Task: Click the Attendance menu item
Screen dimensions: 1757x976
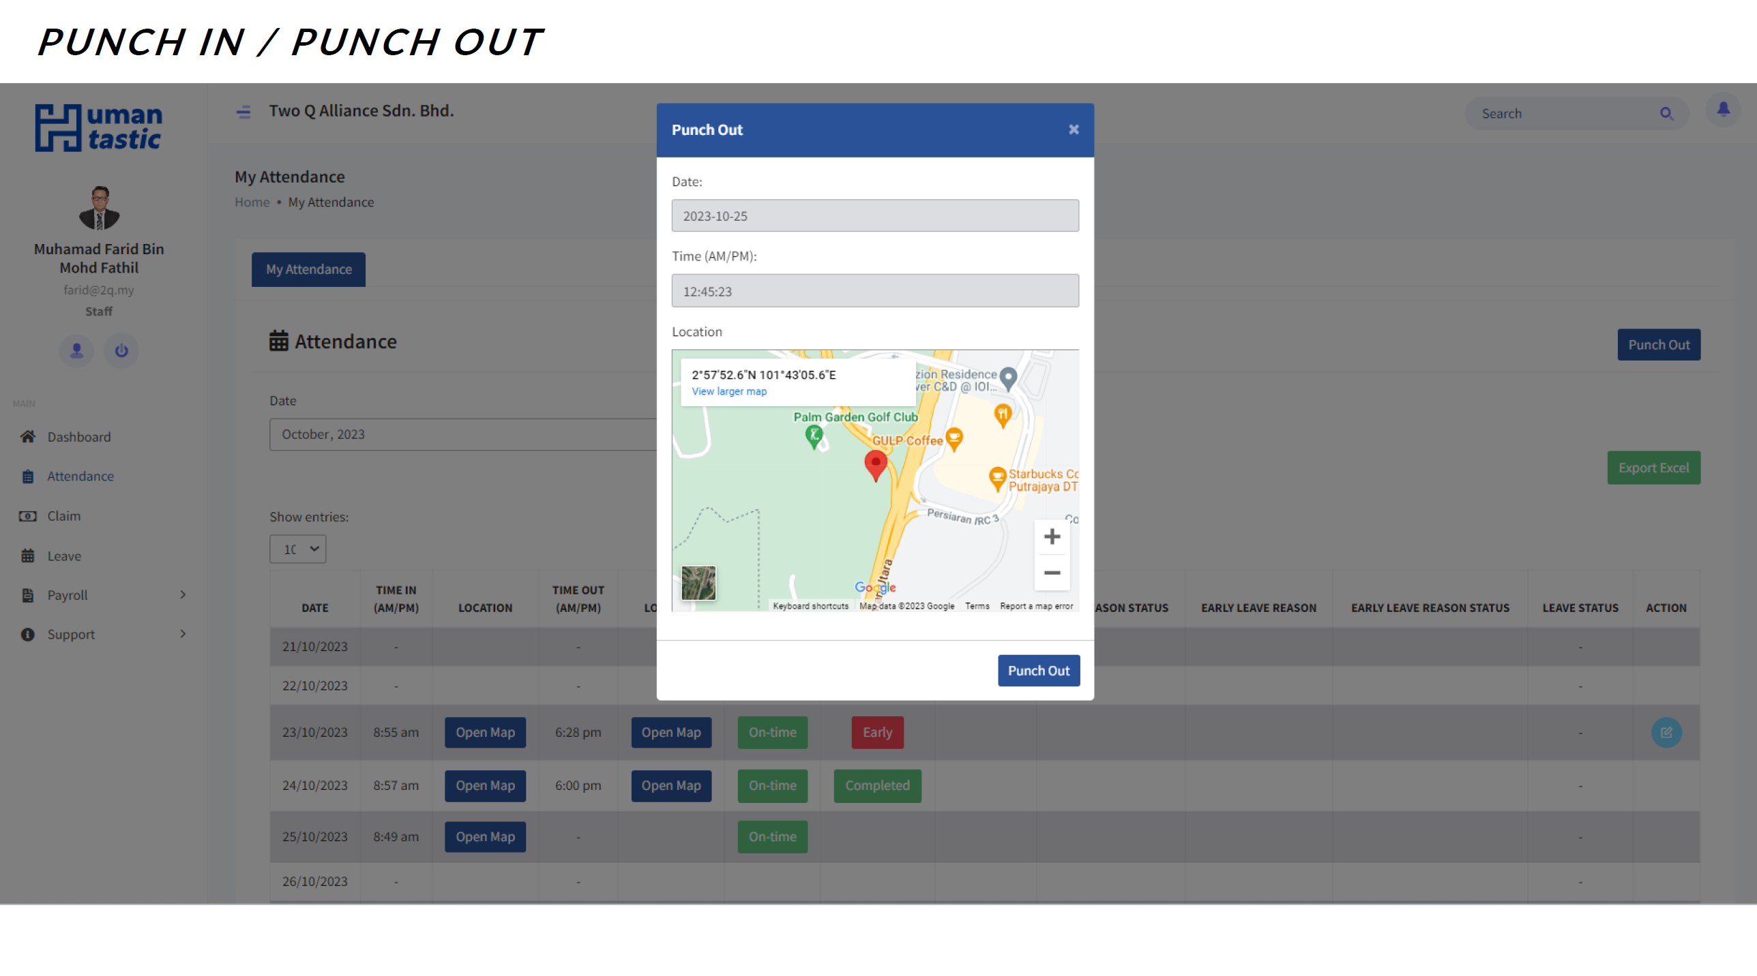Action: tap(79, 475)
